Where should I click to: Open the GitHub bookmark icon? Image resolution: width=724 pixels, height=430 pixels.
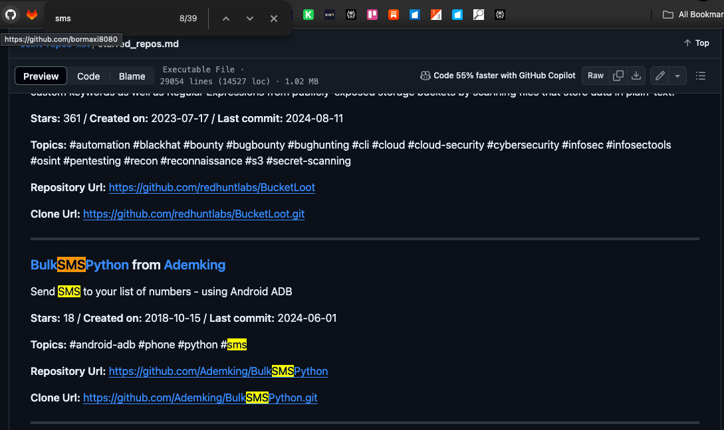click(x=11, y=15)
